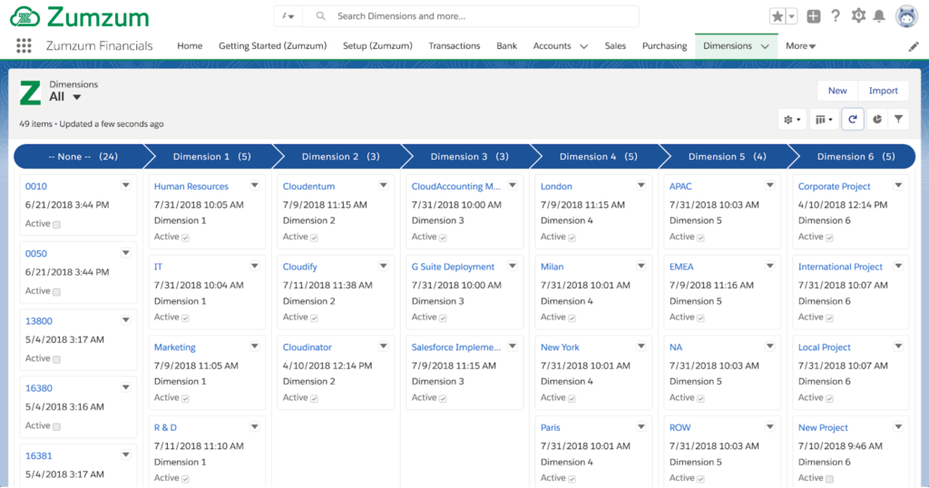Open the London record

coord(556,186)
